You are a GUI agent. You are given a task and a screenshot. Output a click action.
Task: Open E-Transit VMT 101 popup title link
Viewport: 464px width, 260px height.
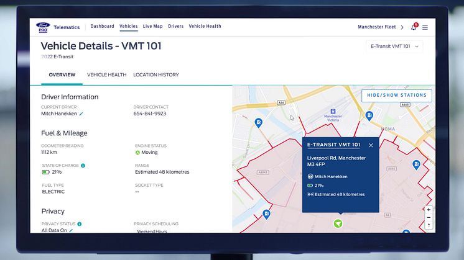pyautogui.click(x=333, y=145)
